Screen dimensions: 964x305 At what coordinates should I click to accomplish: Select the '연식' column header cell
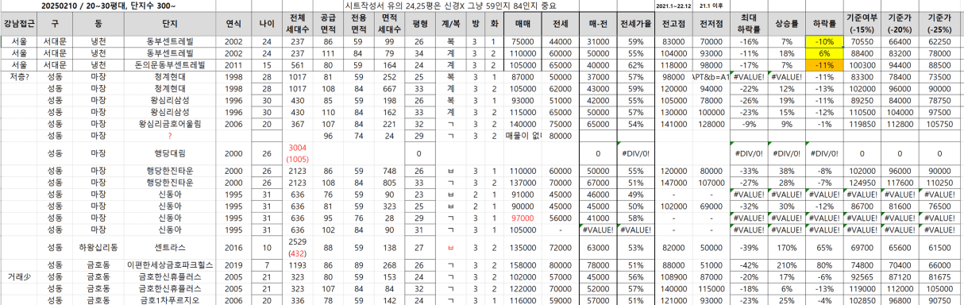pos(233,23)
